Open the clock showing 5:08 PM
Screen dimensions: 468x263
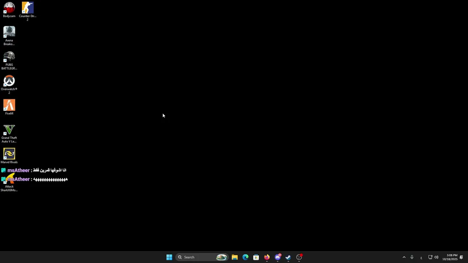(x=450, y=257)
